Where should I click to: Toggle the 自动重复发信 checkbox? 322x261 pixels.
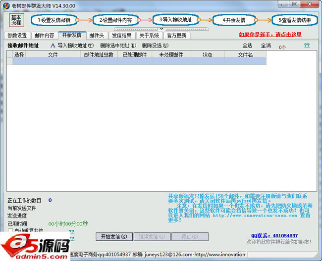pyautogui.click(x=10, y=231)
